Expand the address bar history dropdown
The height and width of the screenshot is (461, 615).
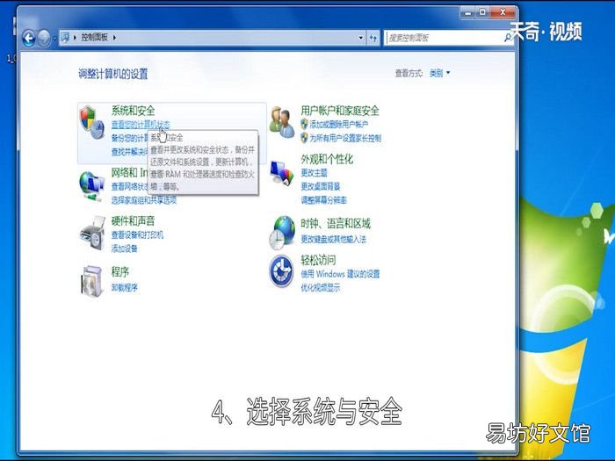(361, 38)
